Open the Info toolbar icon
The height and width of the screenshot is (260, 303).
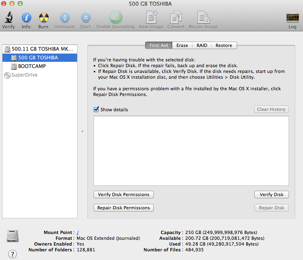pos(26,18)
